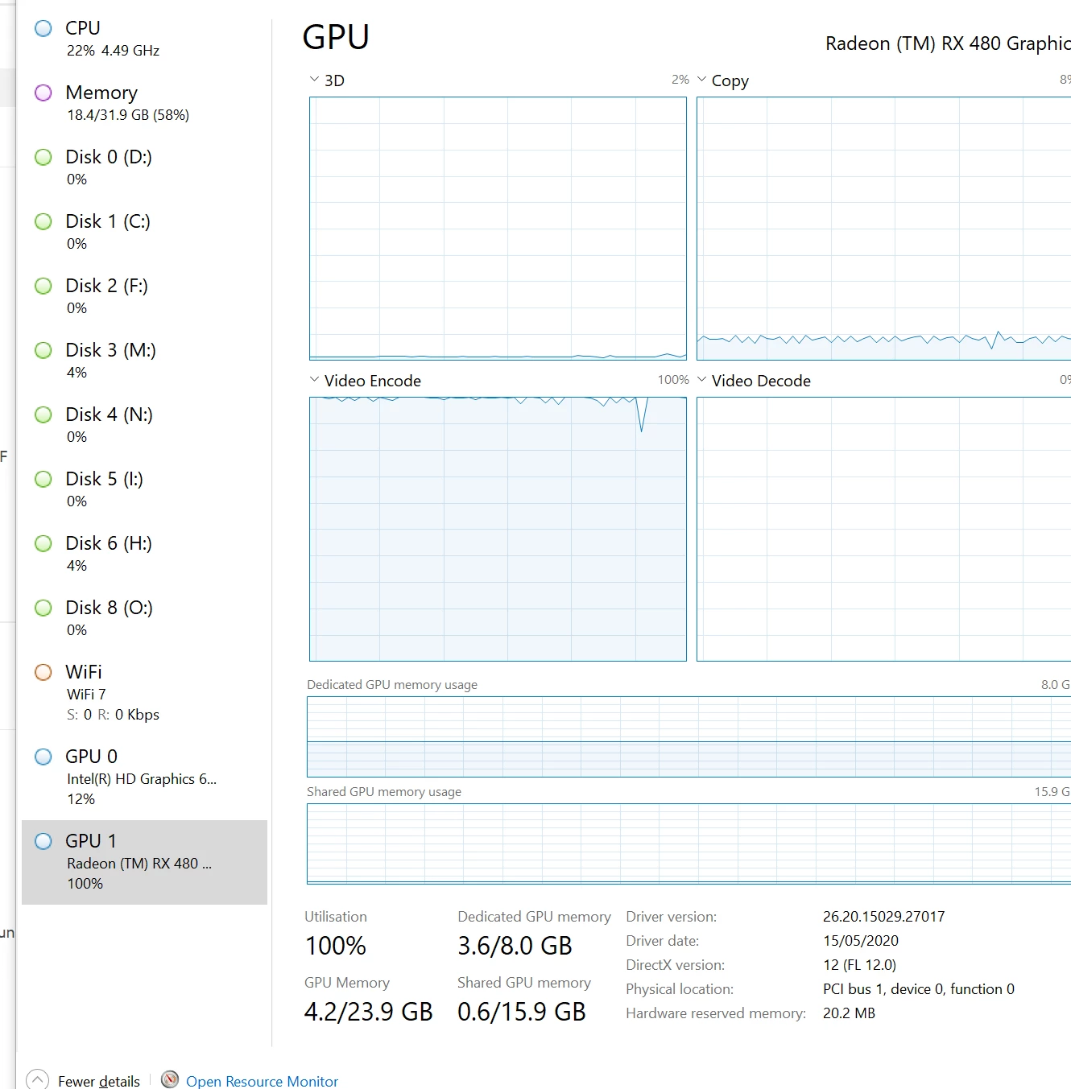
Task: Click the Shared GPU memory usage graph
Action: click(688, 844)
